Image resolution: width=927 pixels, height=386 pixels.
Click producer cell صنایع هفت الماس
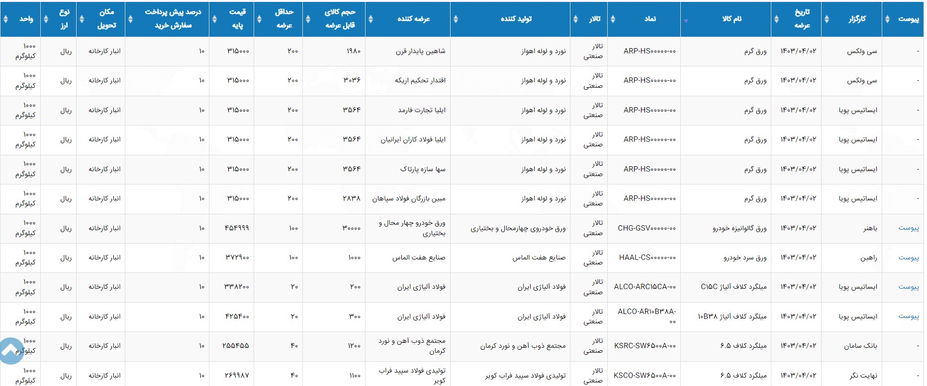click(x=539, y=257)
